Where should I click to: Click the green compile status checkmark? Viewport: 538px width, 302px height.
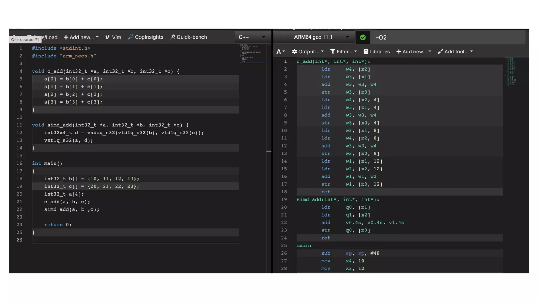point(363,37)
